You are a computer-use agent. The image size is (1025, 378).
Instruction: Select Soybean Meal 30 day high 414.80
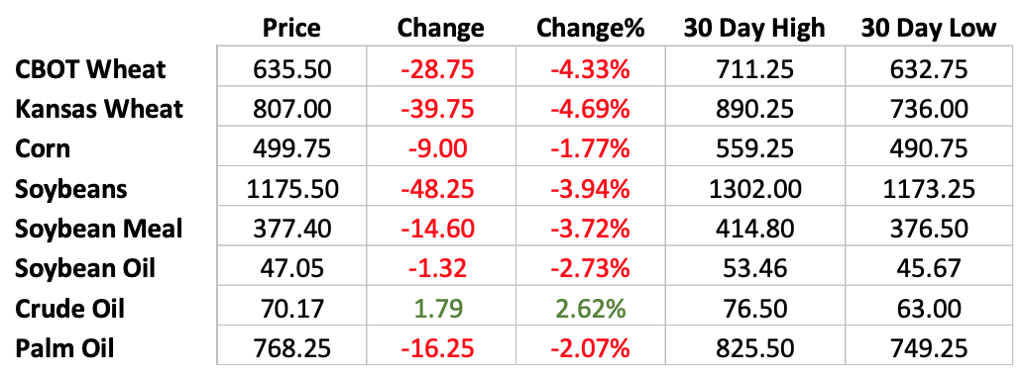click(x=754, y=229)
